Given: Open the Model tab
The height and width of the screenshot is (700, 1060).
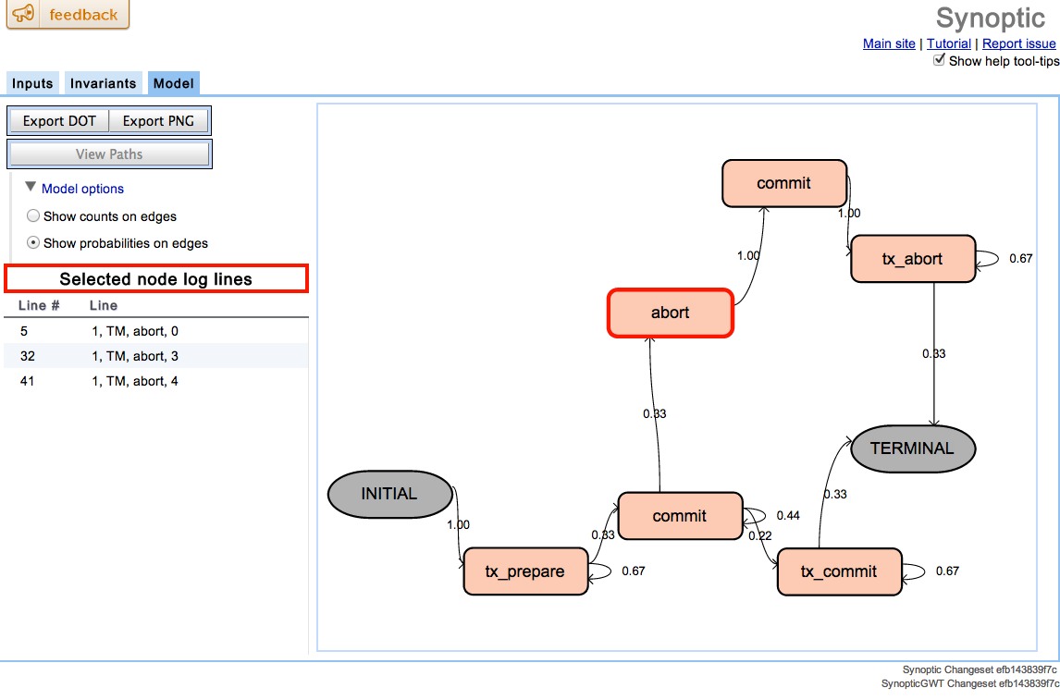Looking at the screenshot, I should [173, 82].
